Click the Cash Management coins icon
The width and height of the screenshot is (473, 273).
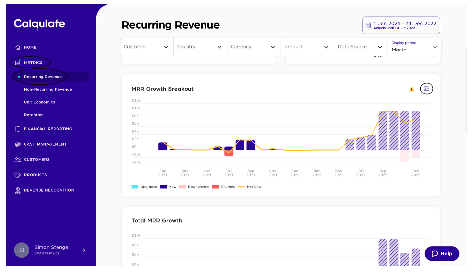click(18, 144)
